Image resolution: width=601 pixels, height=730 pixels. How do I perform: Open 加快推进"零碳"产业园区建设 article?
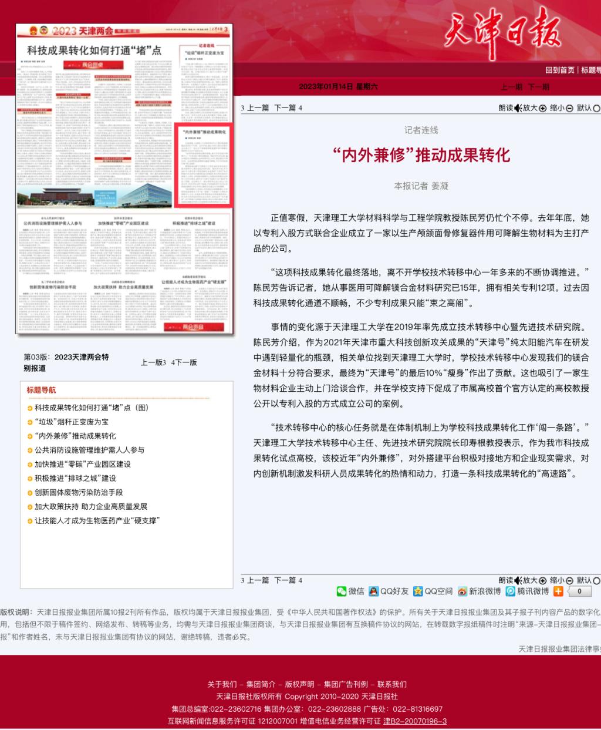point(82,464)
